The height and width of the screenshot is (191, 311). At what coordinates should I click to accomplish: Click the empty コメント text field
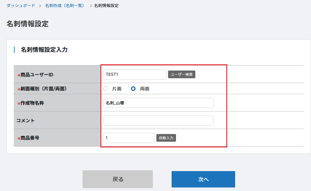tap(158, 120)
